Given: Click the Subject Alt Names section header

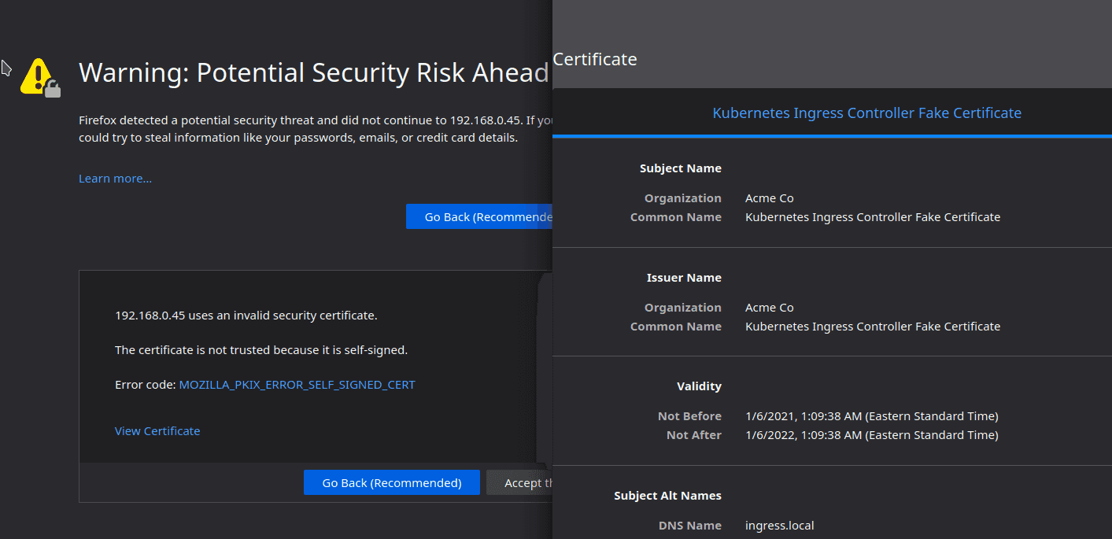Looking at the screenshot, I should (668, 496).
